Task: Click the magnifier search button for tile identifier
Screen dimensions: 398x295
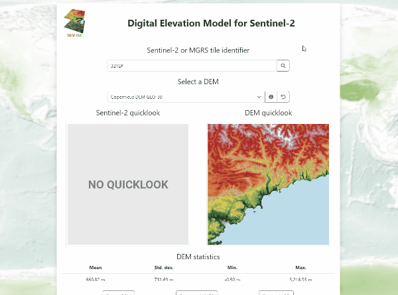Action: (283, 66)
